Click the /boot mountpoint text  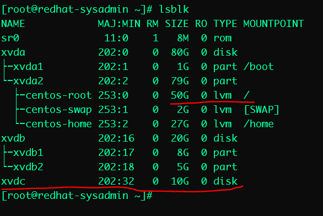point(259,67)
